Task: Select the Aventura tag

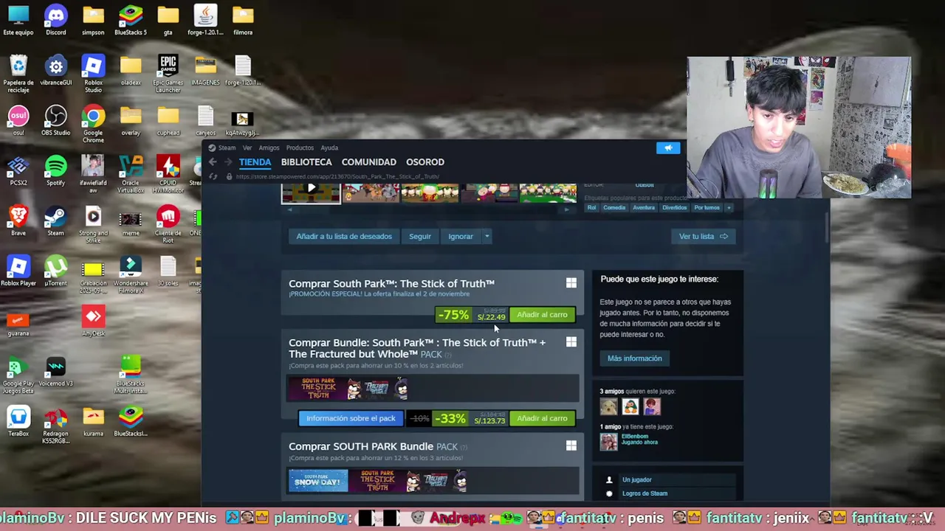Action: [x=644, y=208]
